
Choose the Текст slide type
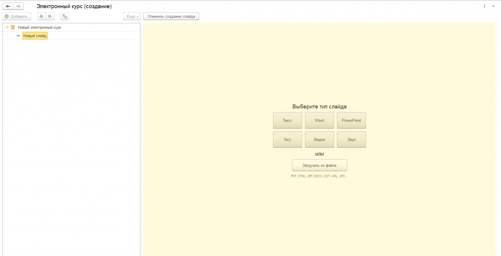pos(288,120)
